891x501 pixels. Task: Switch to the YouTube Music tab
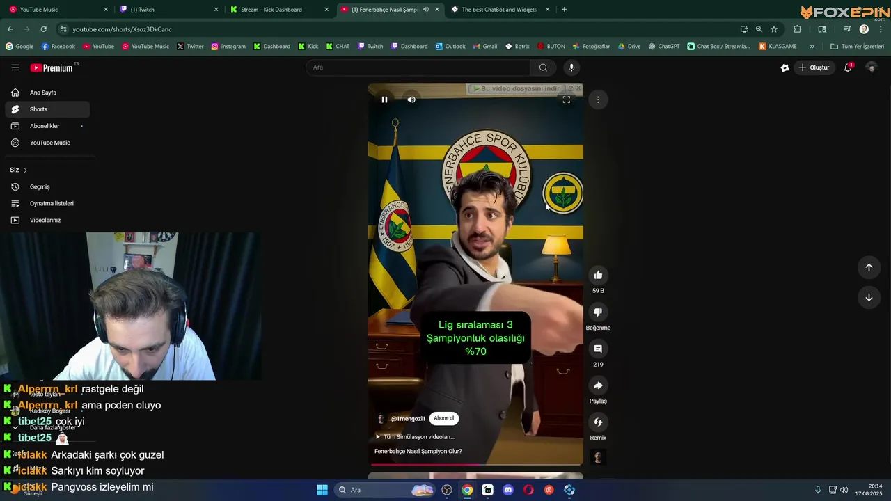pos(57,10)
